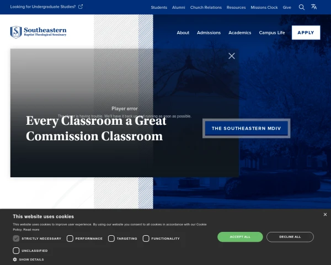The image size is (331, 265).
Task: Open the Campus Life menu
Action: tap(272, 33)
